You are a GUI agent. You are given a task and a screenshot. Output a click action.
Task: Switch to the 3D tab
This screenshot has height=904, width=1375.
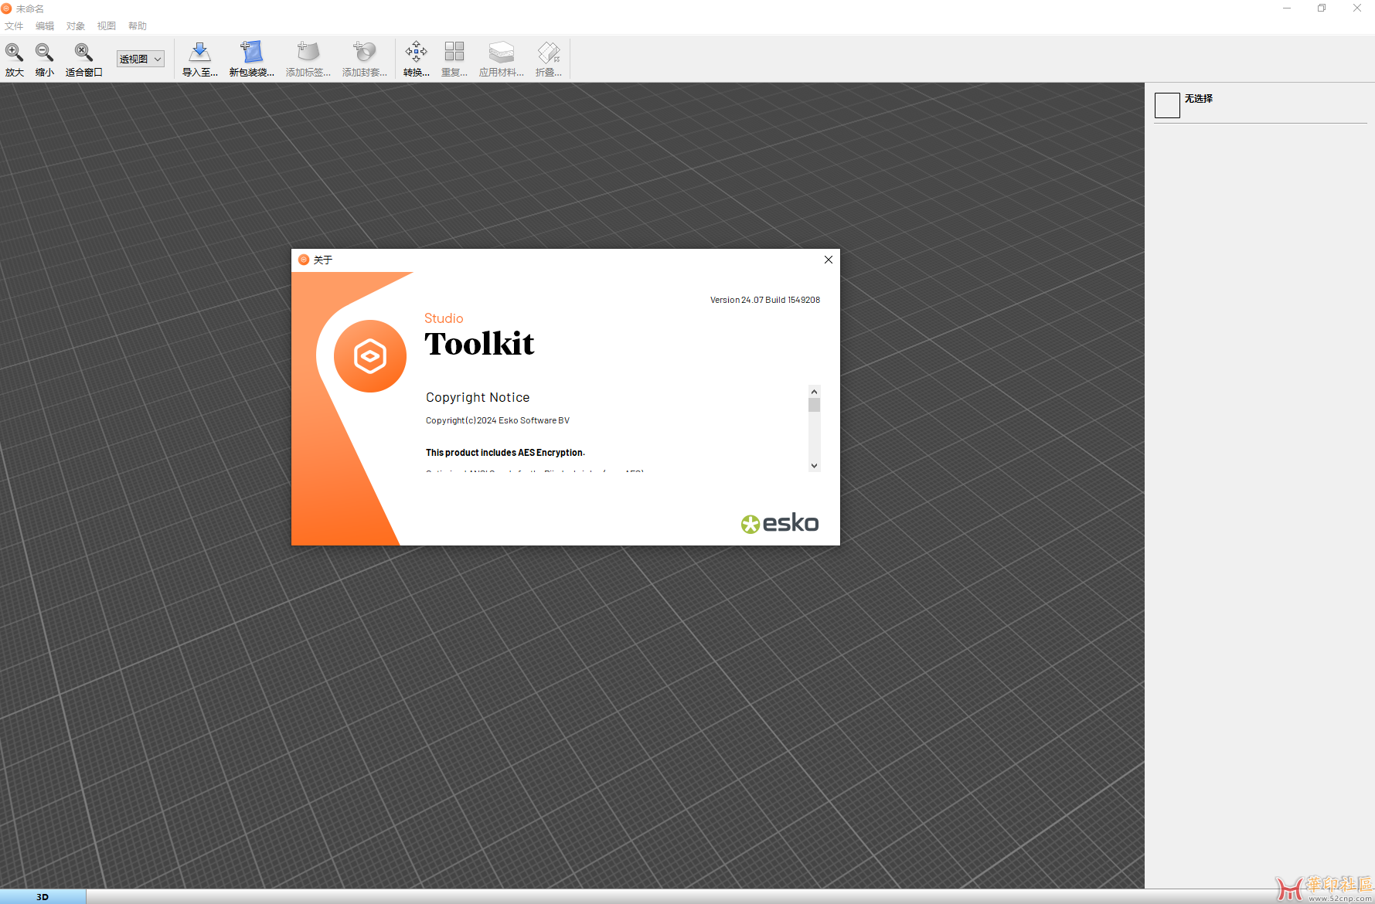43,896
